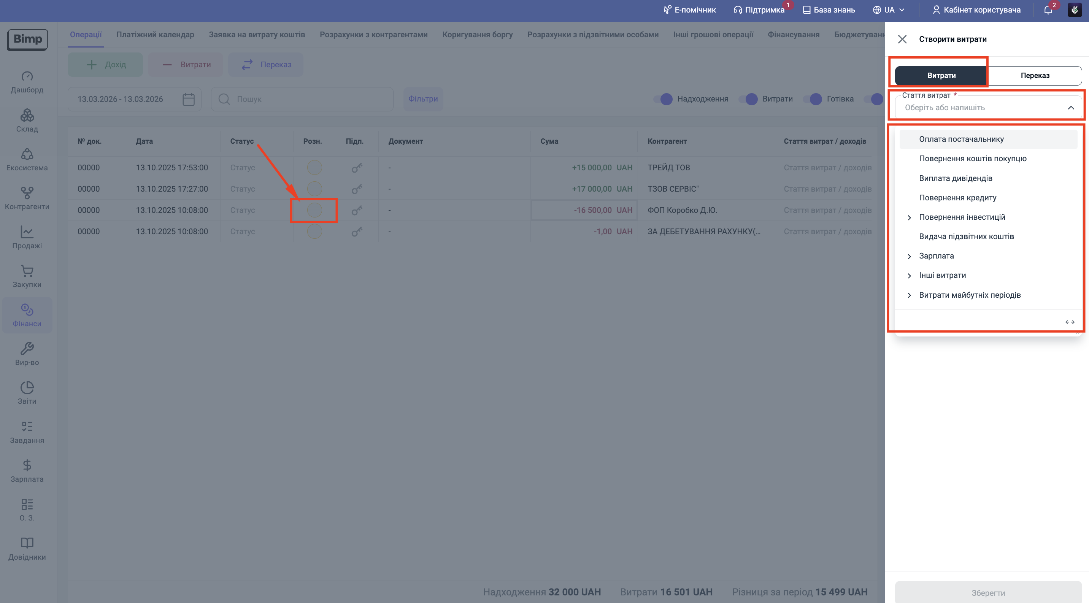The width and height of the screenshot is (1089, 603).
Task: Click the Фільтри button
Action: (423, 99)
